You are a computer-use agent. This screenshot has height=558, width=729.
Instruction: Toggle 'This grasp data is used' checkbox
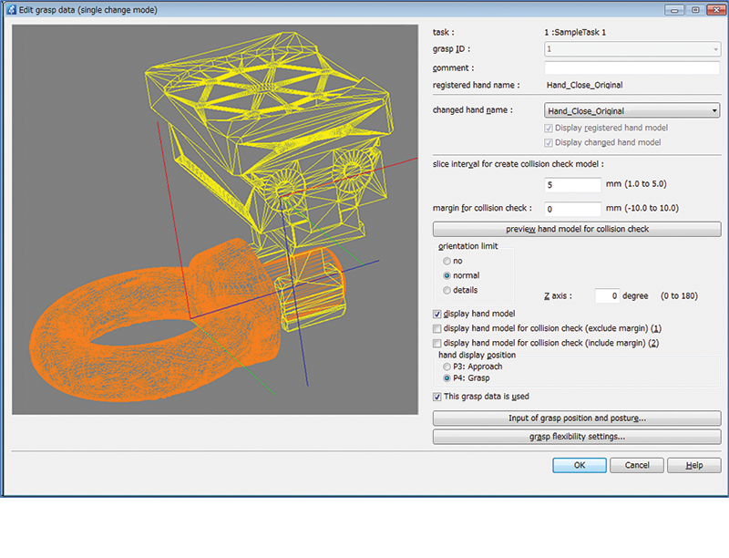pos(438,397)
